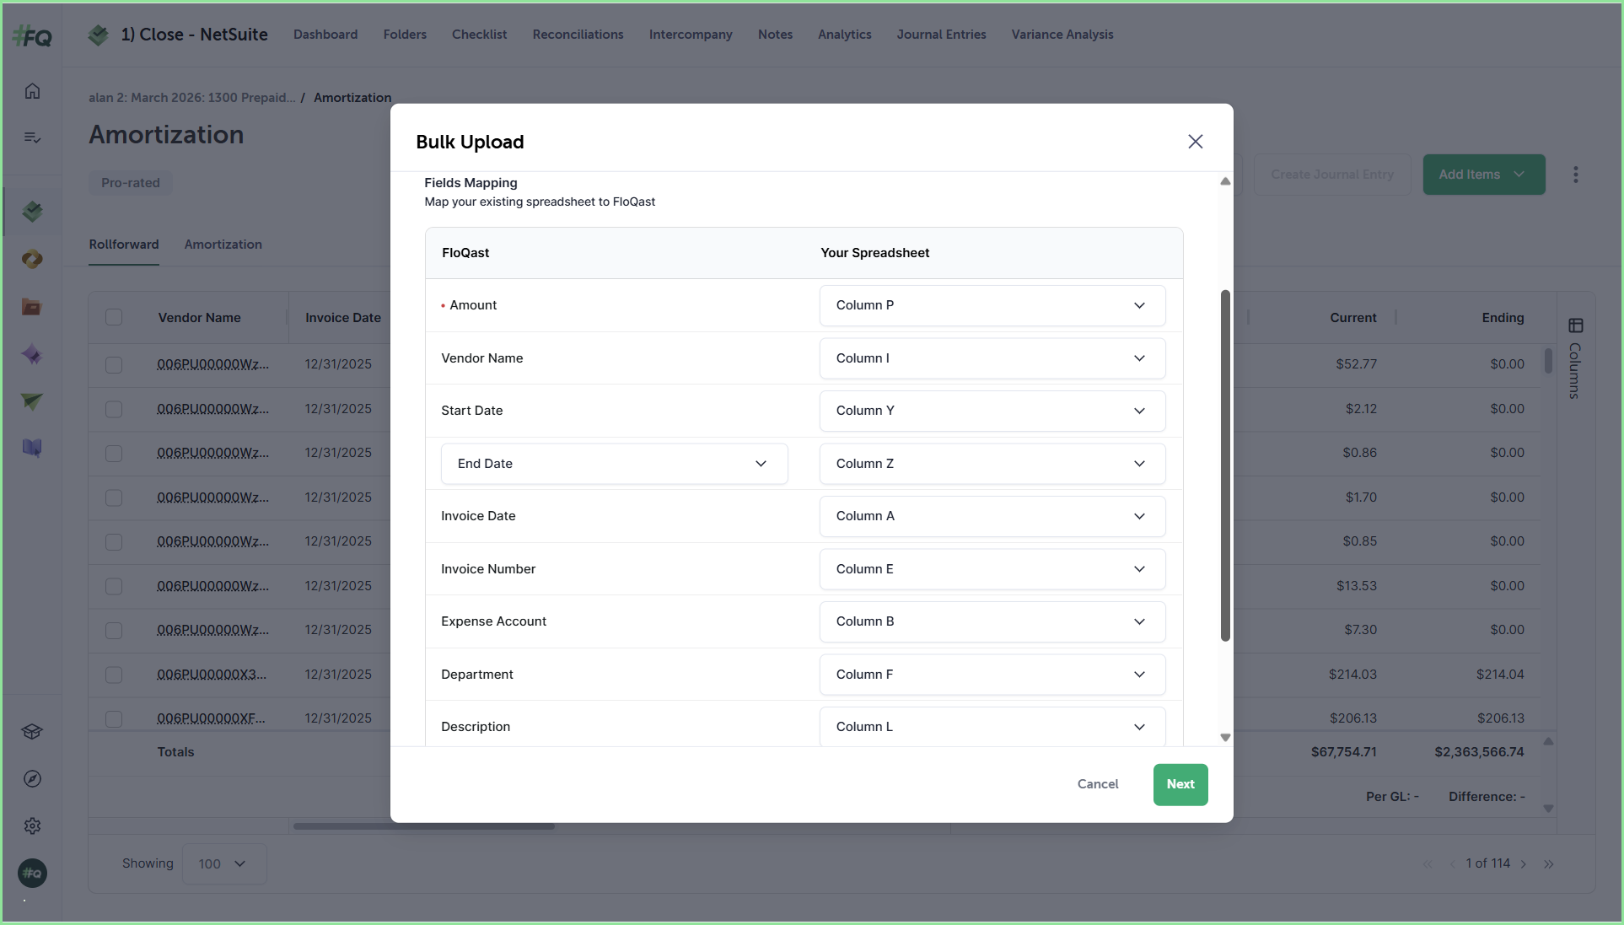Open the home icon in sidebar
Screen dimensions: 1624x925
[32, 91]
